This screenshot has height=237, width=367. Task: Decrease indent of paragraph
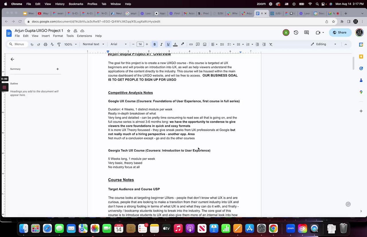(257, 44)
